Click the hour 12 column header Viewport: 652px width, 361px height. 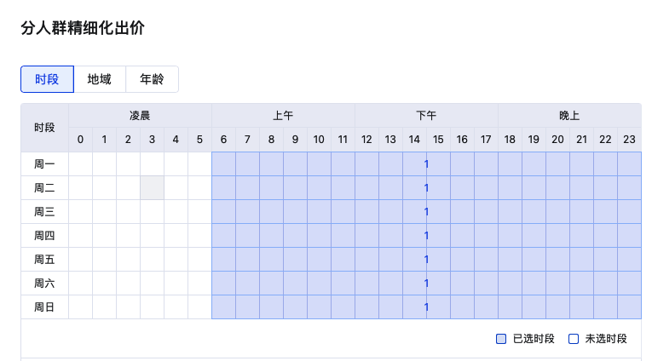[366, 140]
